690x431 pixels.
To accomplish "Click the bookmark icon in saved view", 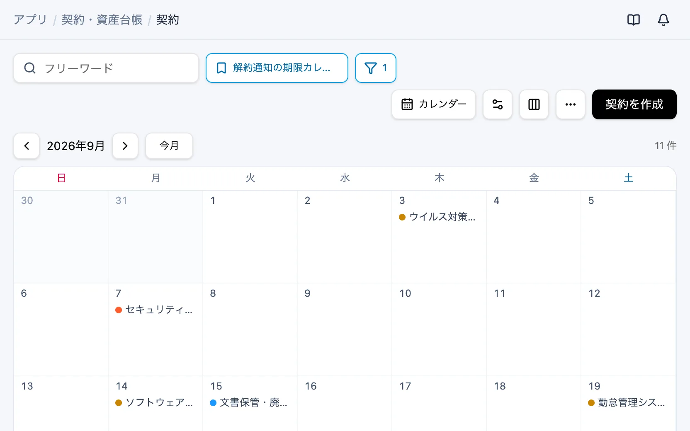I will (221, 68).
